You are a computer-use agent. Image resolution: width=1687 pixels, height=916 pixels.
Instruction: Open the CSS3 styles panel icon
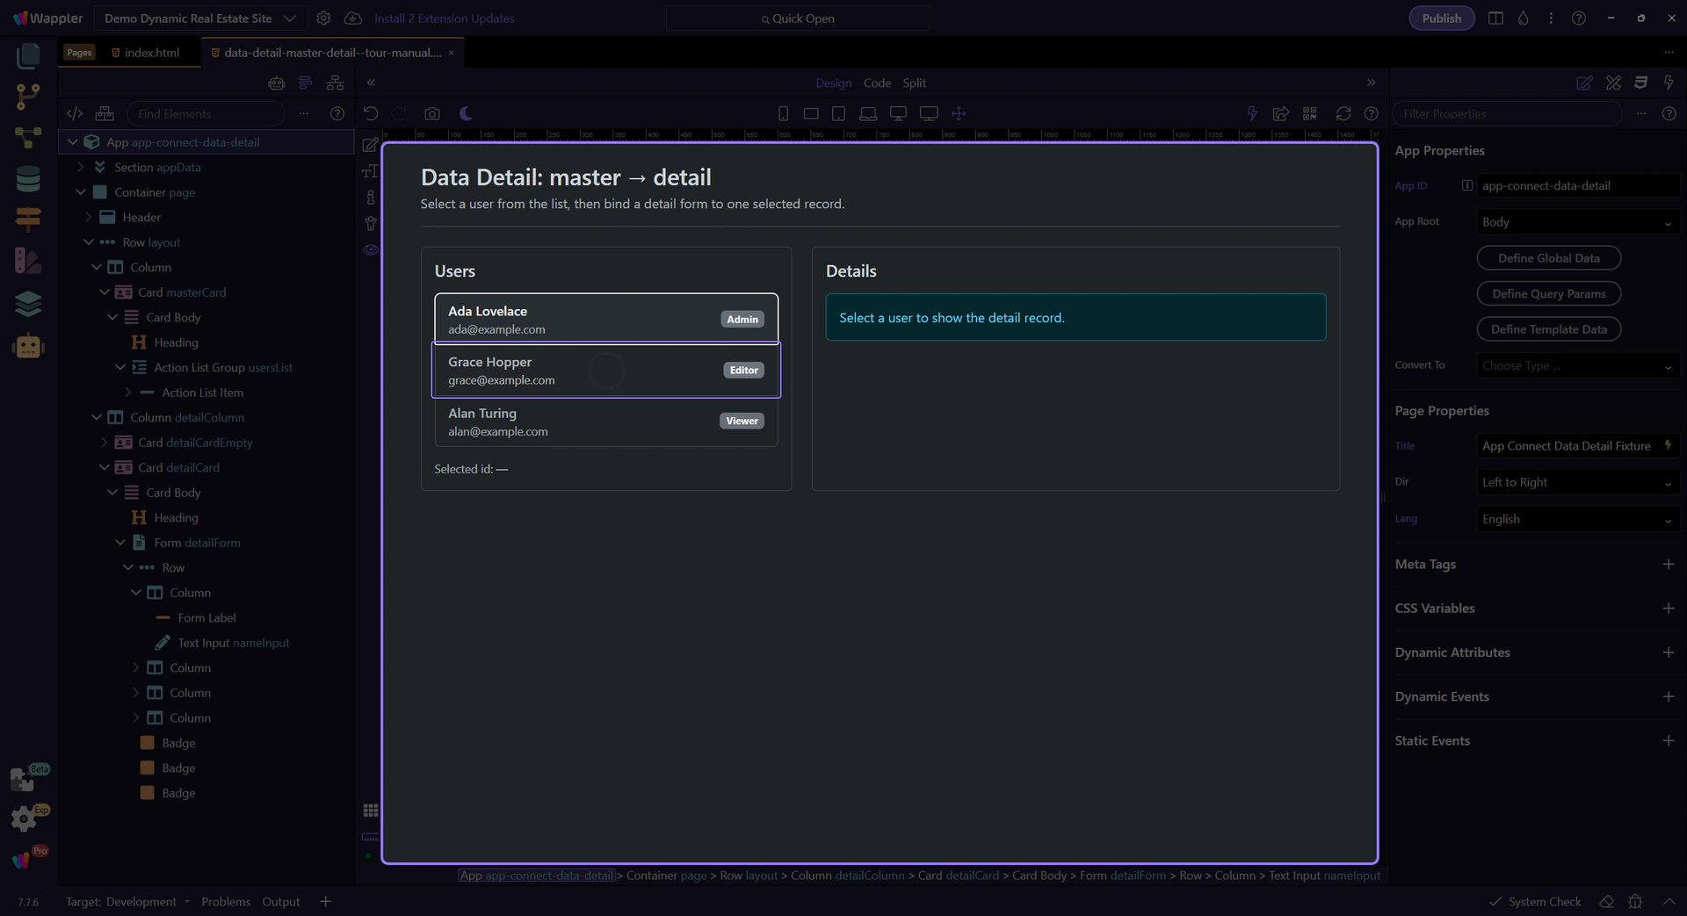(1640, 83)
